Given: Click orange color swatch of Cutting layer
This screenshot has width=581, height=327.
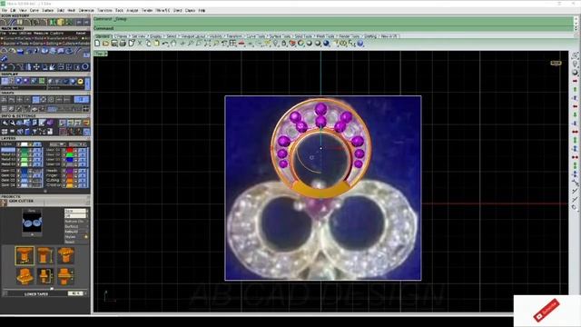Looking at the screenshot, I should tap(69, 180).
